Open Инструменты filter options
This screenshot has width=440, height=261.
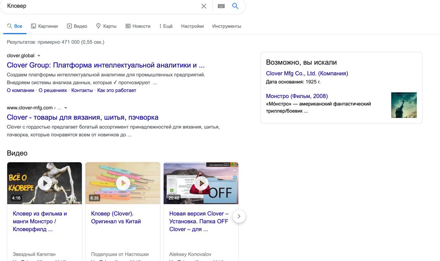tap(227, 26)
